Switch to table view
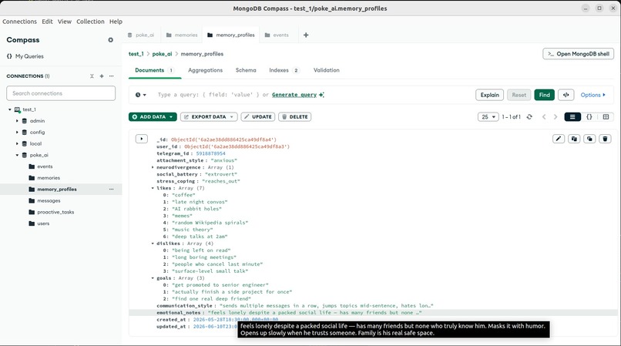621x346 pixels. pos(606,117)
